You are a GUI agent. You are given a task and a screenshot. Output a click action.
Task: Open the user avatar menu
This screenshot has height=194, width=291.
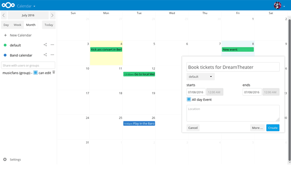(x=277, y=6)
